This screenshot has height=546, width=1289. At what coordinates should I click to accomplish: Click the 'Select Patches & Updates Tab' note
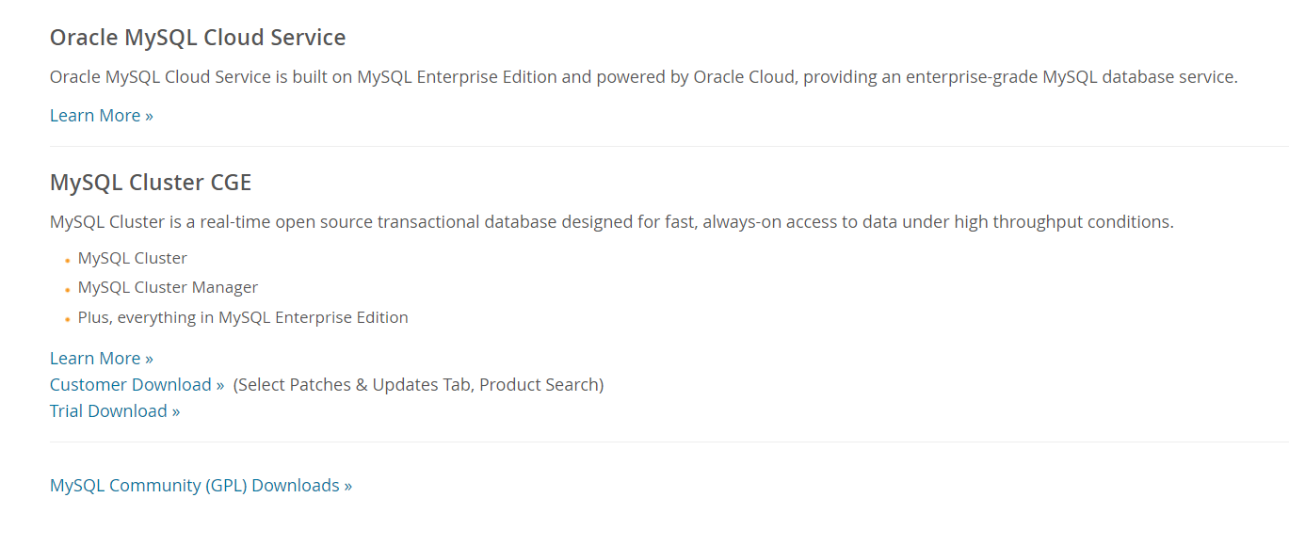click(418, 385)
